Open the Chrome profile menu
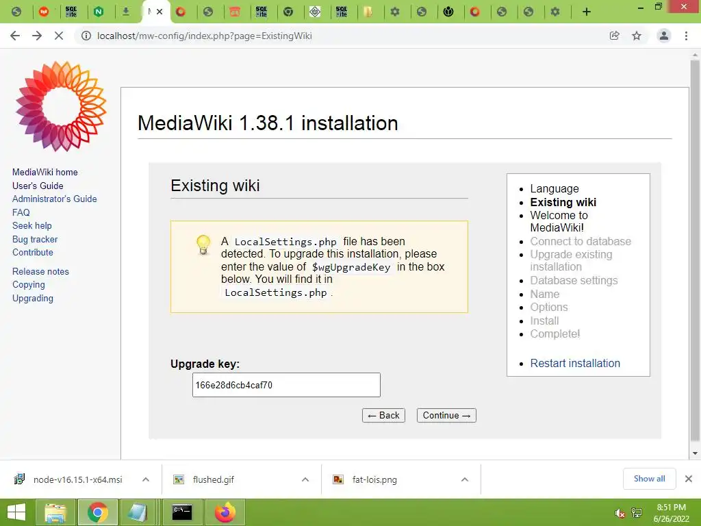701x526 pixels. [664, 36]
